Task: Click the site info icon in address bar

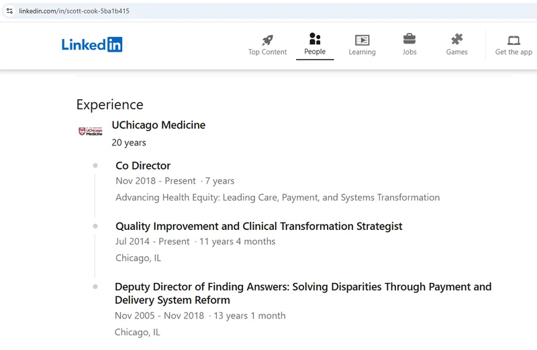Action: [9, 11]
